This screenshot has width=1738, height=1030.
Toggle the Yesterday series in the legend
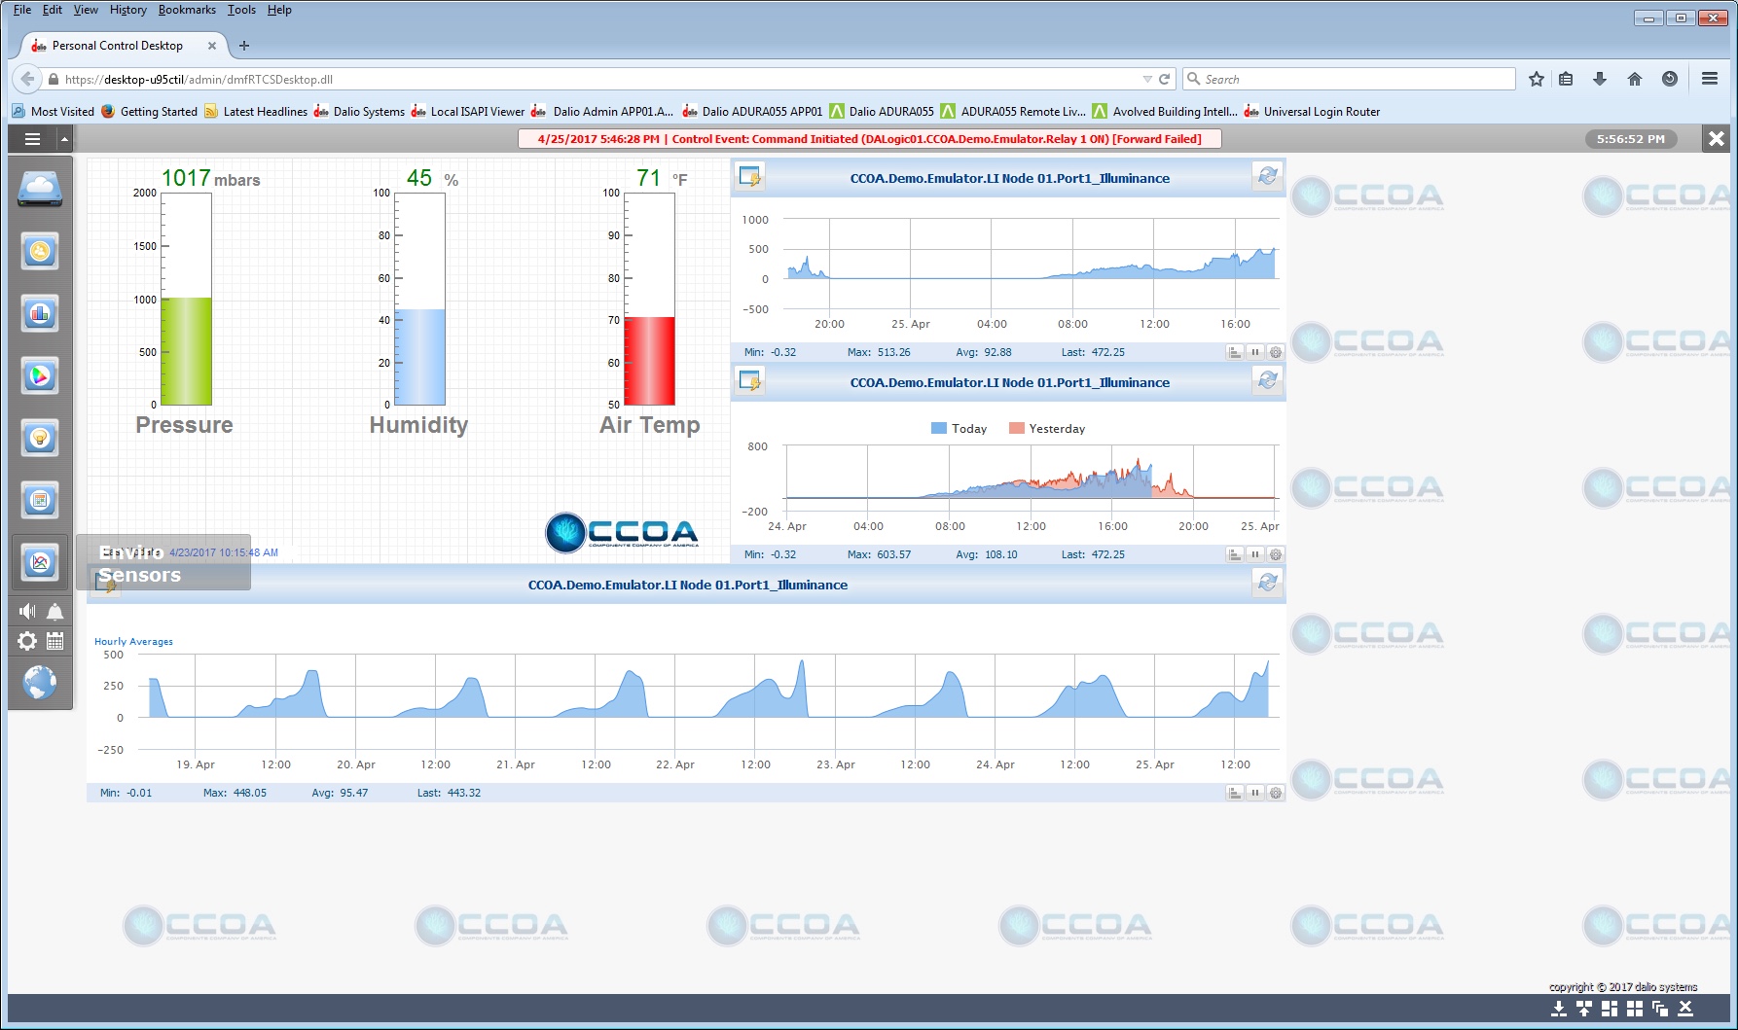tap(1047, 429)
